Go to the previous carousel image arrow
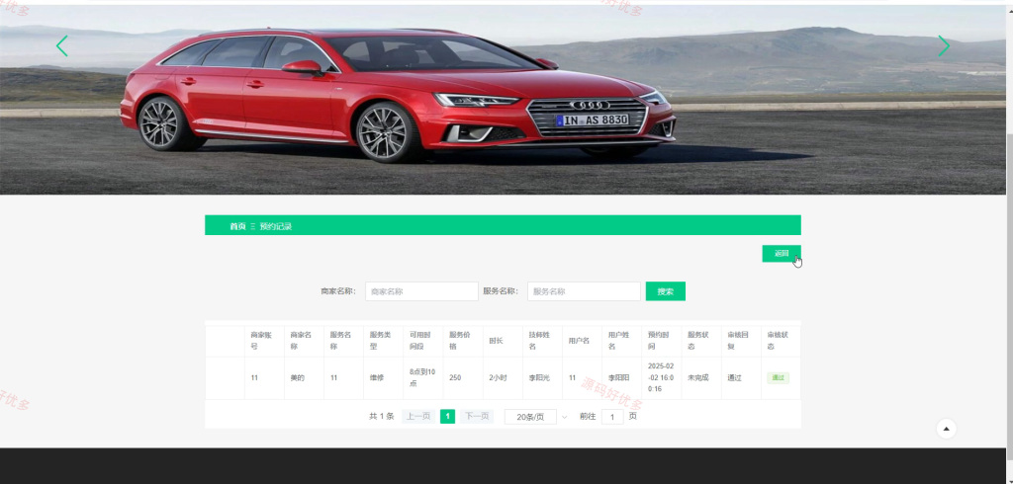Viewport: 1013px width, 484px height. [x=62, y=45]
